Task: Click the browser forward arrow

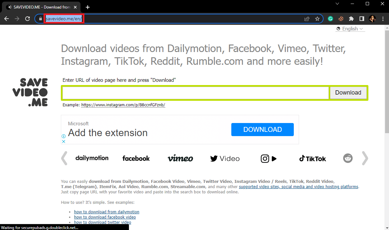Action: [x=17, y=19]
